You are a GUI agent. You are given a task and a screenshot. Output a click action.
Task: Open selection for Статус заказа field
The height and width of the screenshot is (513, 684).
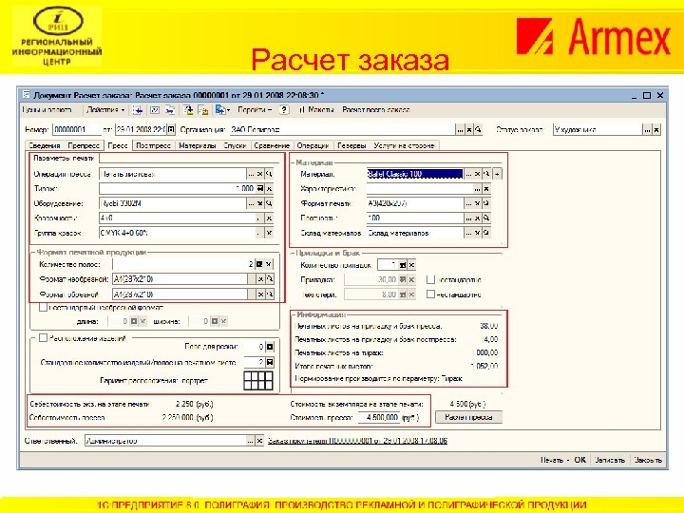[x=647, y=129]
